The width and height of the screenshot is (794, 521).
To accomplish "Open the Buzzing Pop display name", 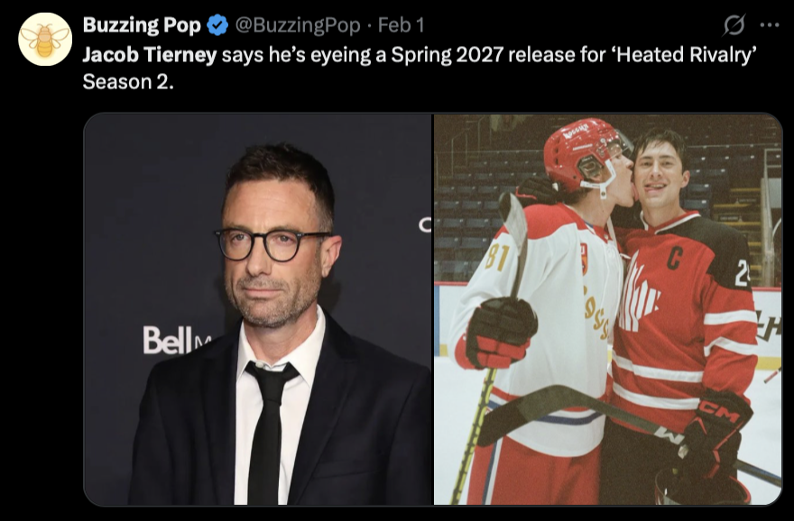I will [x=142, y=24].
